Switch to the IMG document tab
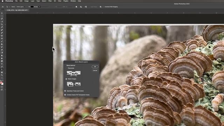 coord(17,10)
